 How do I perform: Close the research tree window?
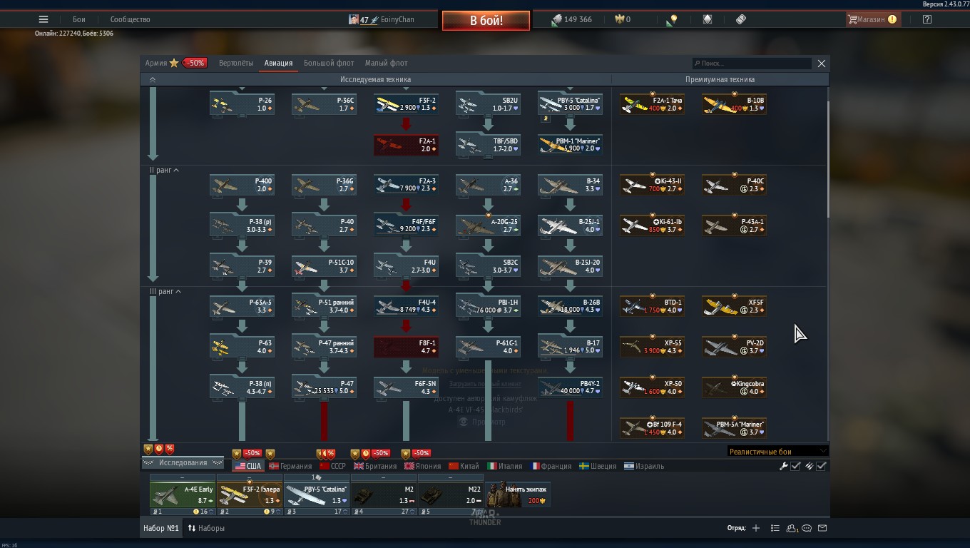point(822,64)
